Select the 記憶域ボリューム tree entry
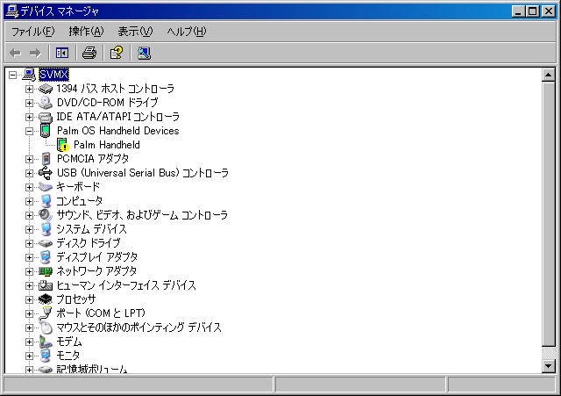The image size is (561, 396). (x=92, y=369)
